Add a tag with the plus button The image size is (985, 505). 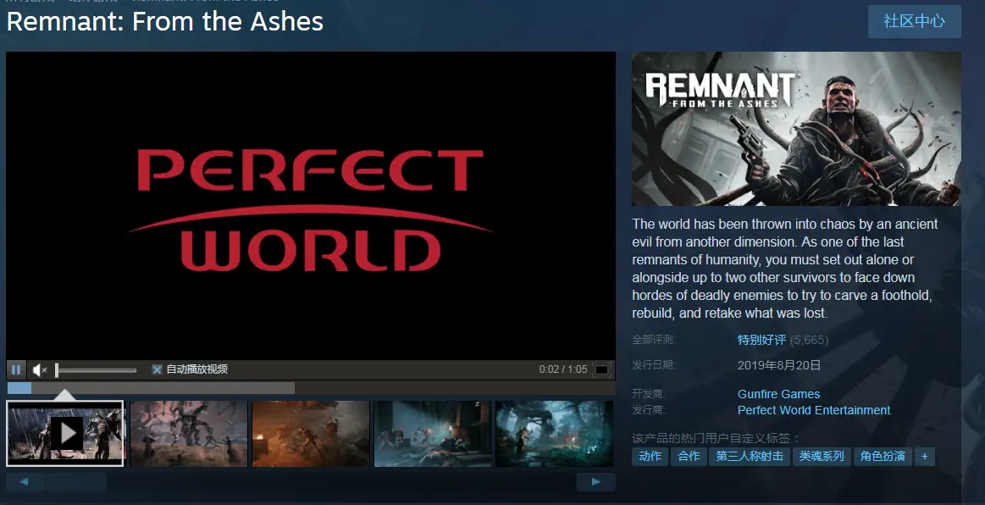925,456
